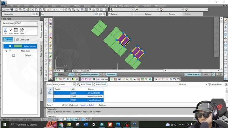Click the Plot printer icon
The width and height of the screenshot is (228, 128).
point(16,10)
